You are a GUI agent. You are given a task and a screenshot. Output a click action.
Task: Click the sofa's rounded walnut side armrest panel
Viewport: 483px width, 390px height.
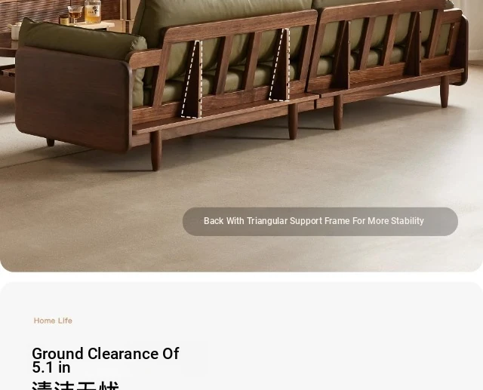pyautogui.click(x=73, y=99)
